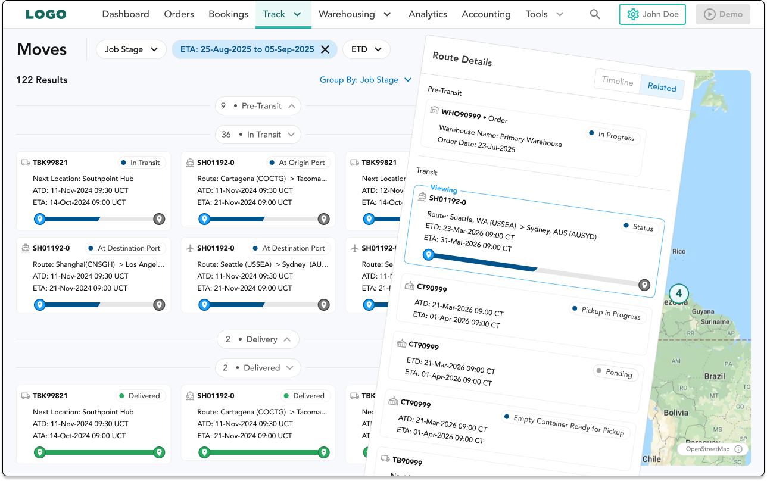Open the Job Stage filter dropdown
The height and width of the screenshot is (481, 767).
(131, 49)
